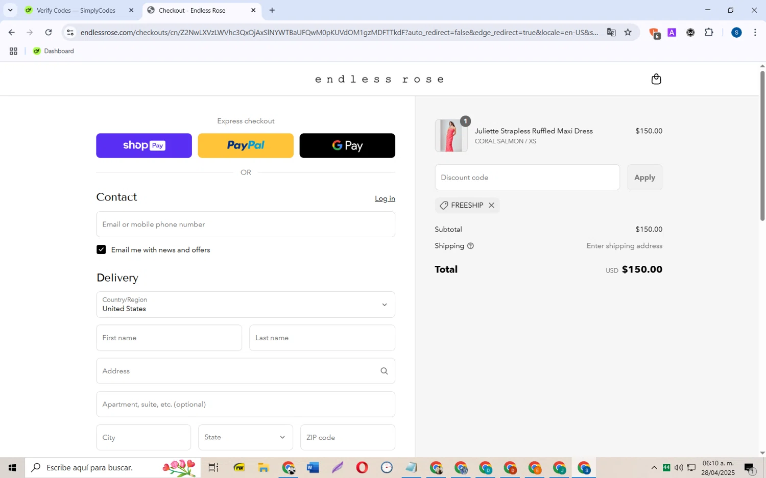
Task: Open the Country/Region dropdown
Action: (246, 305)
